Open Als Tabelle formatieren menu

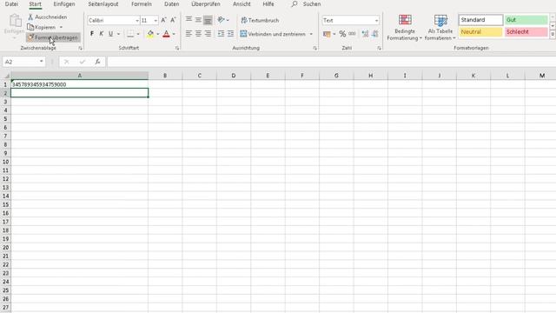tap(440, 27)
